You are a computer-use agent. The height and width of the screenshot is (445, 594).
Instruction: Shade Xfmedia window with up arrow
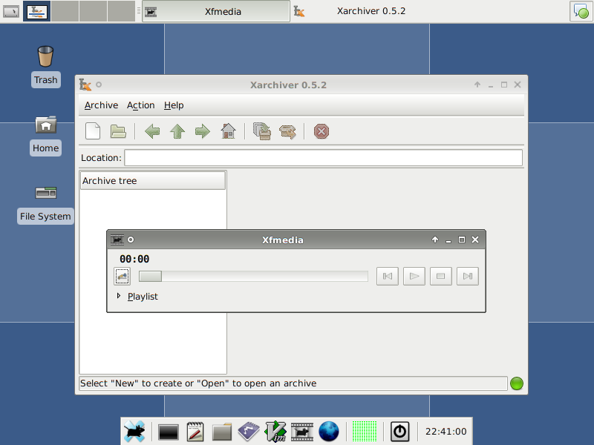(435, 240)
